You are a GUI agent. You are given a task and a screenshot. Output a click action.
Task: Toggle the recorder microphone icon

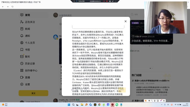[x=77, y=1]
